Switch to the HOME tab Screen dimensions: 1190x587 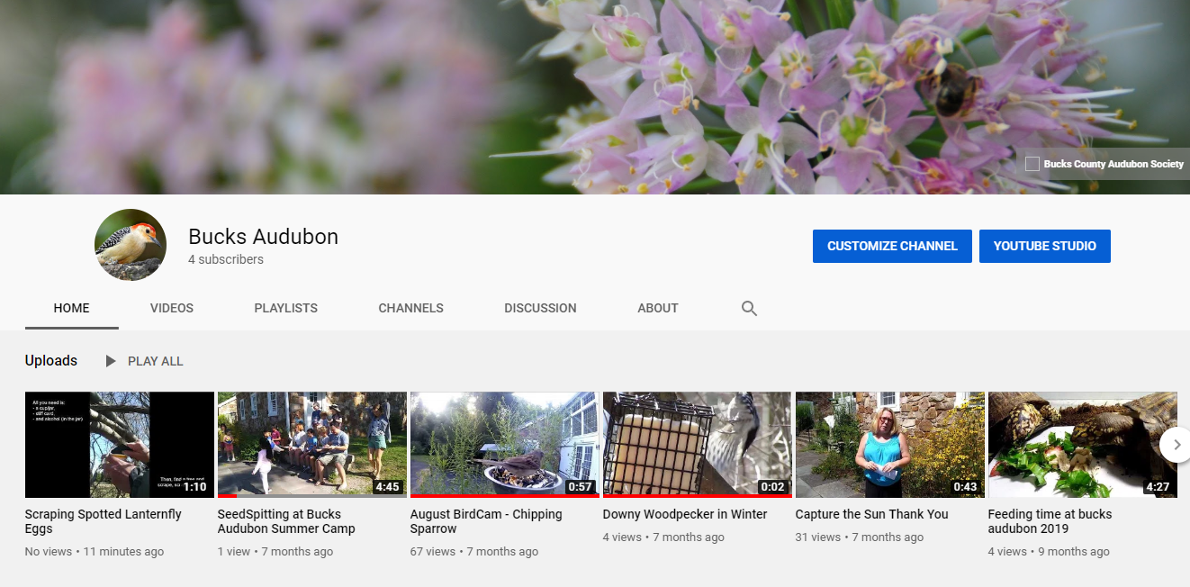click(x=72, y=308)
